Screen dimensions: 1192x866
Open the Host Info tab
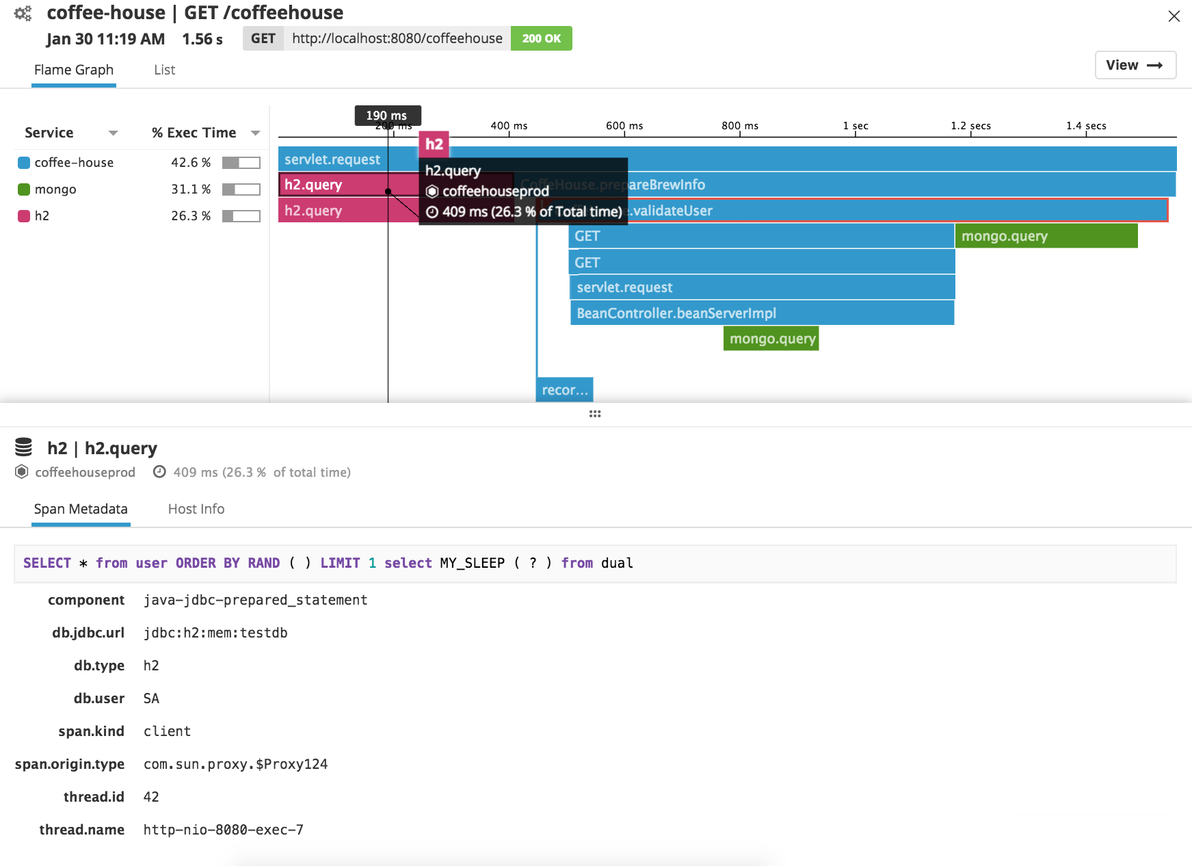[x=196, y=509]
